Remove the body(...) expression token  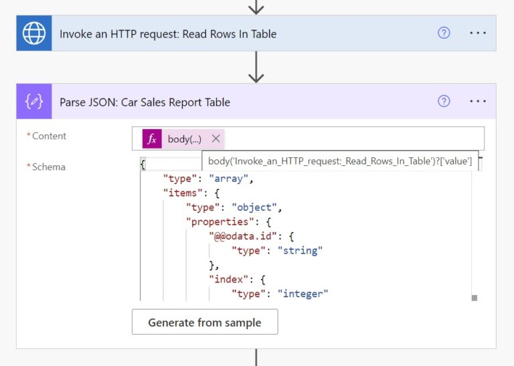(216, 139)
